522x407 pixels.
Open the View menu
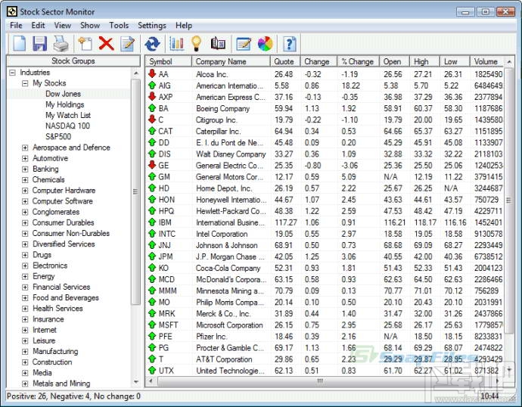tap(63, 25)
